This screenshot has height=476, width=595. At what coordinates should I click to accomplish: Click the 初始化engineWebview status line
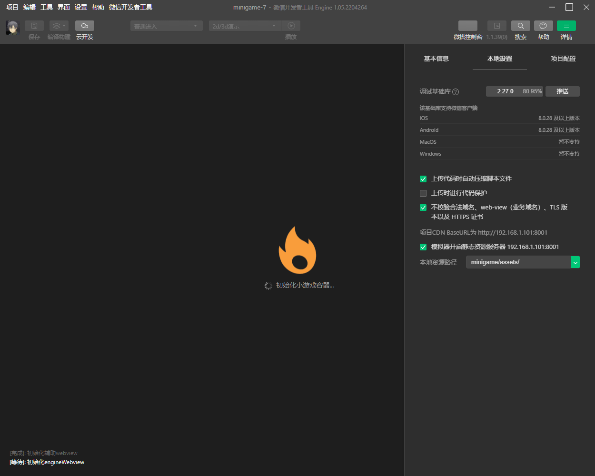click(x=47, y=462)
